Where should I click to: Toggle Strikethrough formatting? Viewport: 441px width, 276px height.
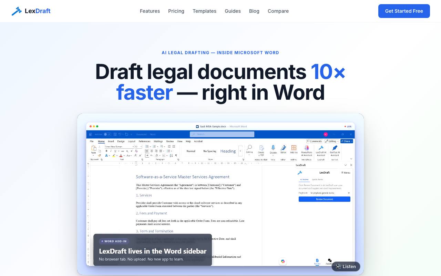pos(122,151)
